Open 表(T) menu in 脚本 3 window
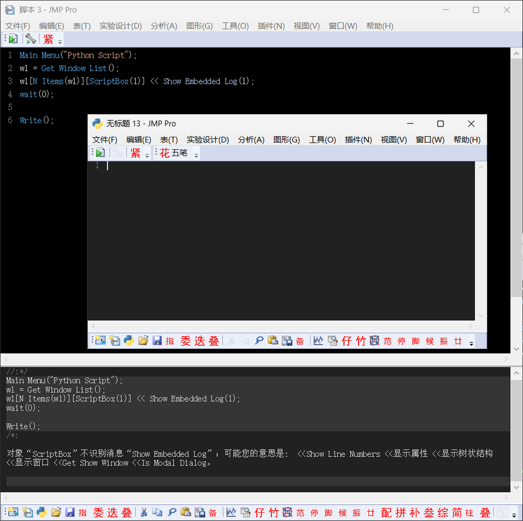 coord(82,26)
